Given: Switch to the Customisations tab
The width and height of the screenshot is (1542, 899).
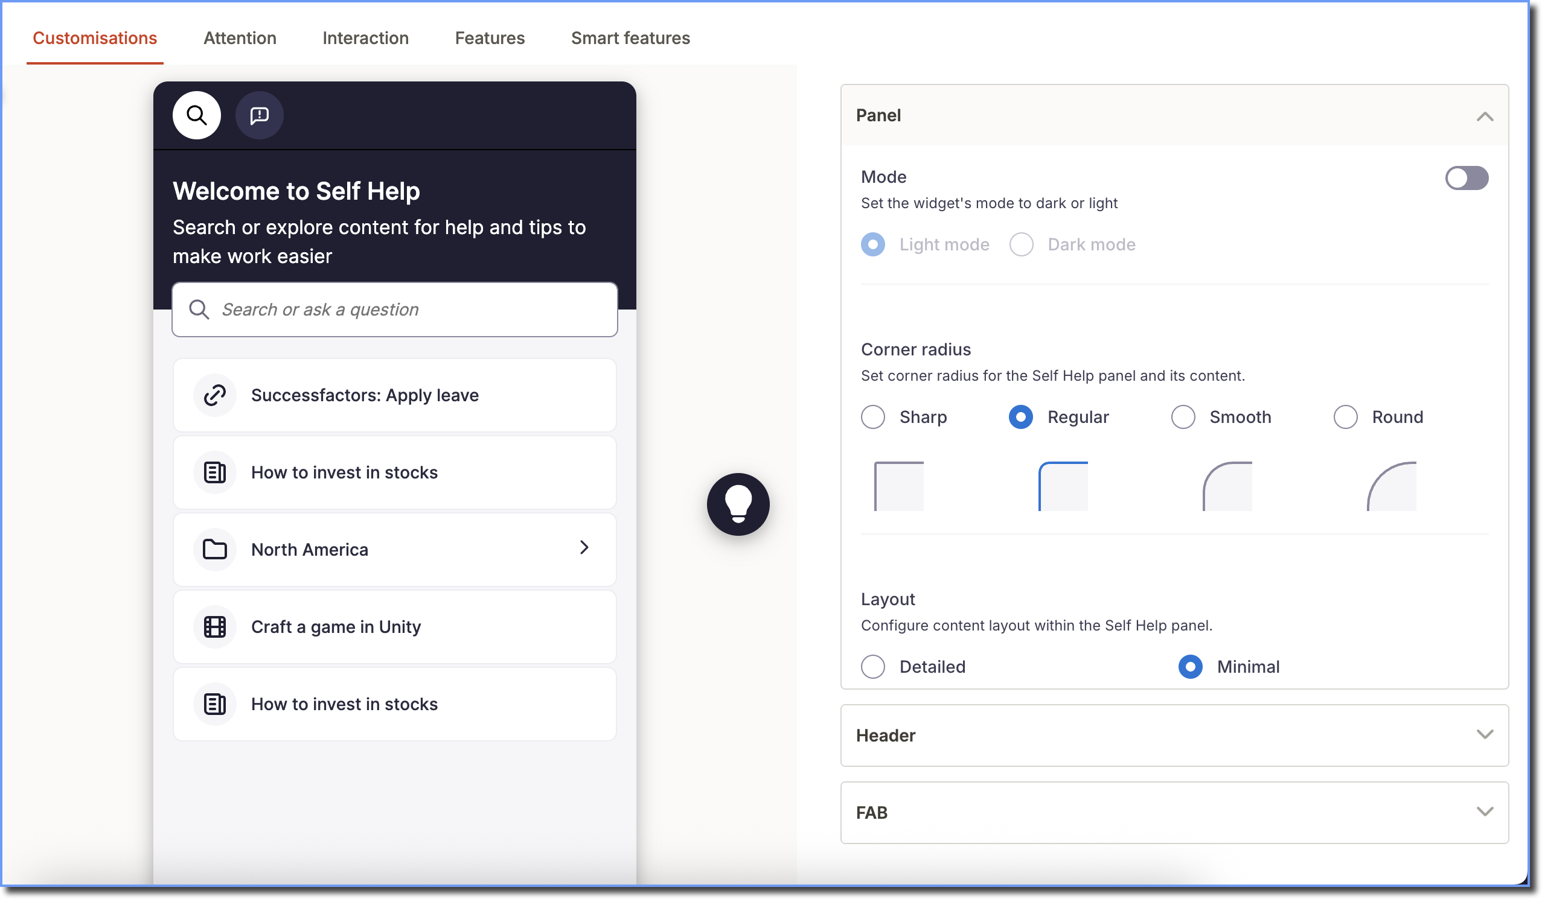Looking at the screenshot, I should (x=95, y=38).
